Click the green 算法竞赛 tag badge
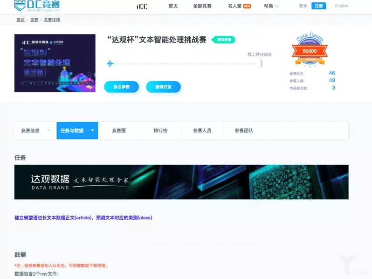Viewport: 372px width, 279px height. [x=223, y=40]
